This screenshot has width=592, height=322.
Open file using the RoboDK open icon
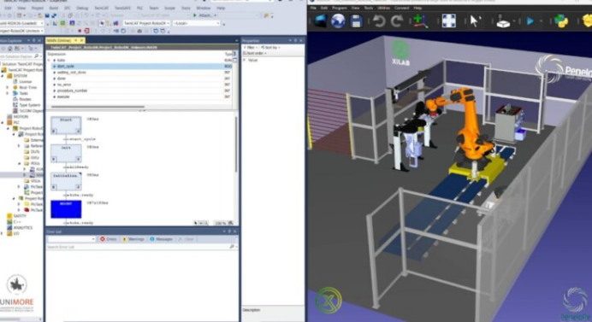tap(319, 20)
